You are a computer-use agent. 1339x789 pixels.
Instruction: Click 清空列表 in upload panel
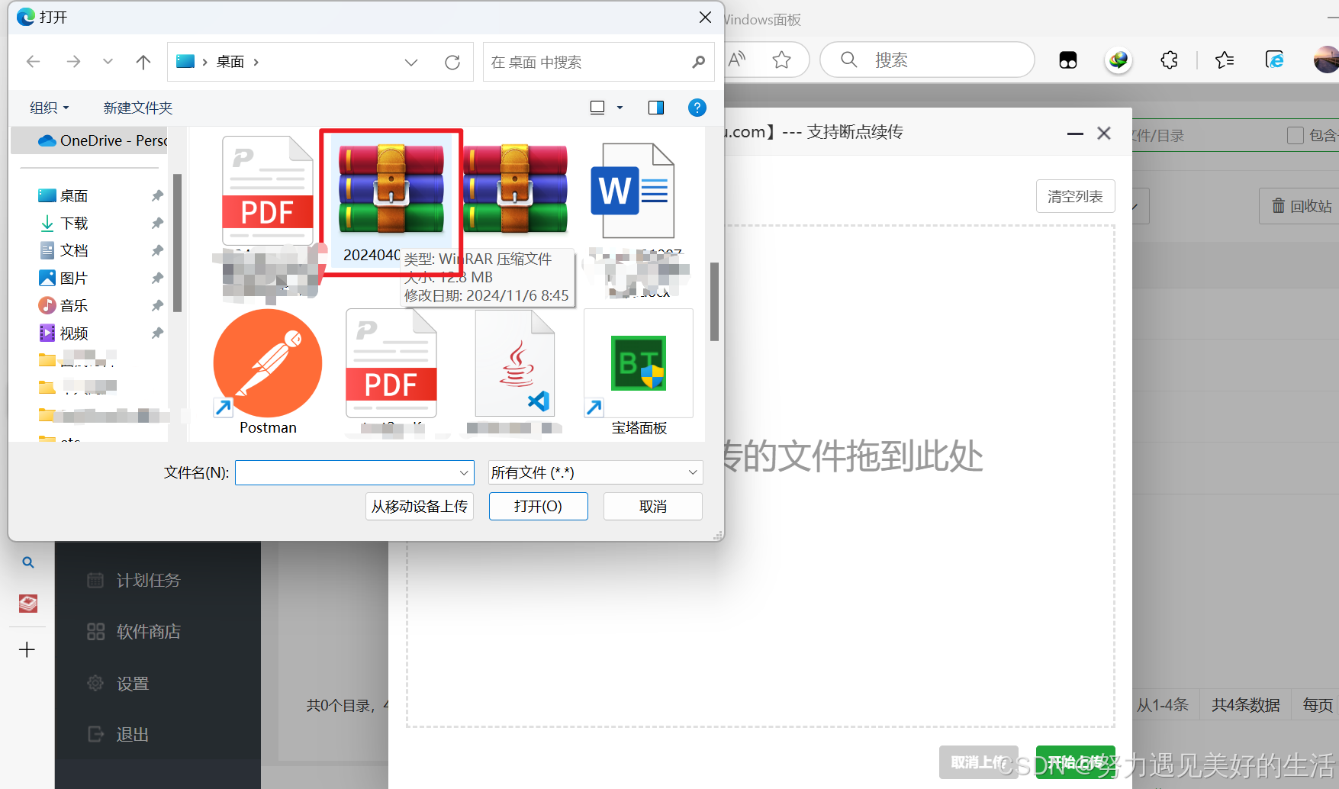1075,196
